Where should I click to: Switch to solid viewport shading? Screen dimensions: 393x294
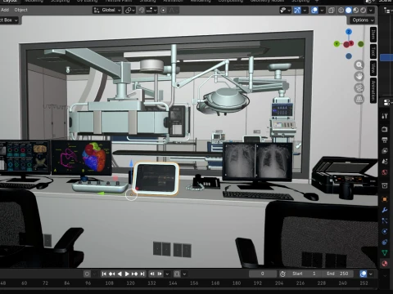click(x=349, y=11)
